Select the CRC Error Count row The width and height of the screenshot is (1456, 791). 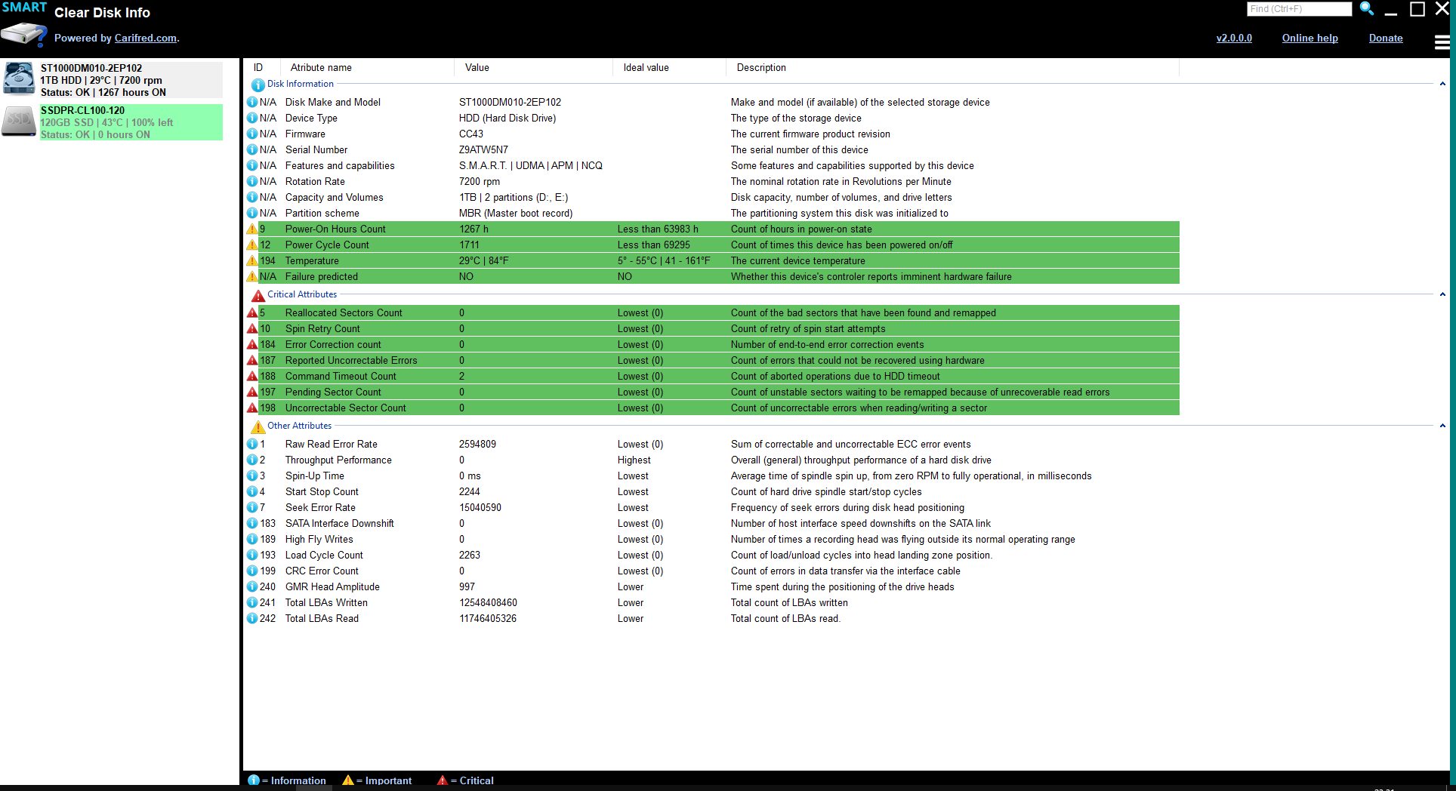(x=712, y=571)
